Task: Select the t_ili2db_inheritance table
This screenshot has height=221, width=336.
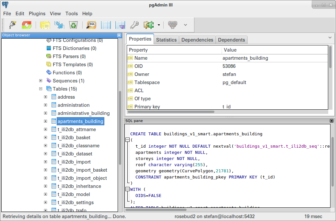Action: (79, 186)
